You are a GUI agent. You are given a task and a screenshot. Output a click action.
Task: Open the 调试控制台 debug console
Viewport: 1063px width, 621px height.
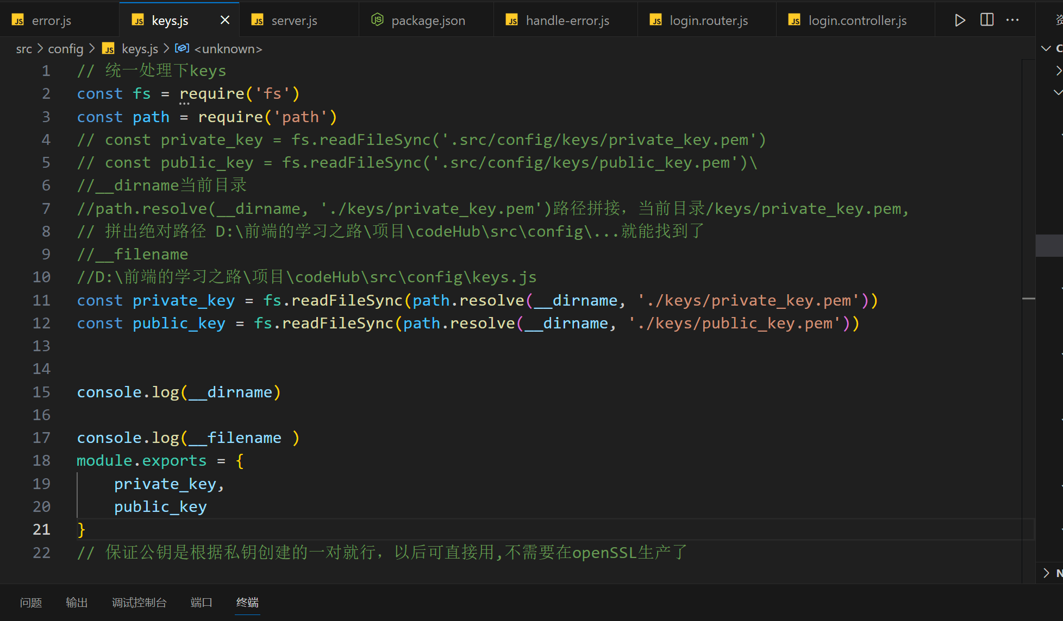139,602
